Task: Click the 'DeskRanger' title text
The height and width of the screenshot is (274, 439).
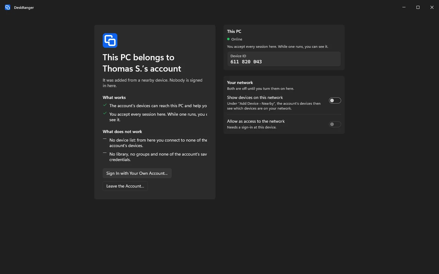Action: pyautogui.click(x=24, y=8)
